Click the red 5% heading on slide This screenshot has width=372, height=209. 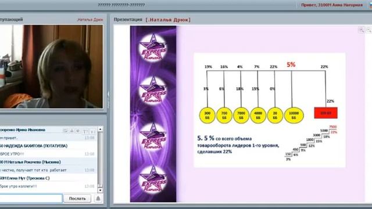coord(291,64)
